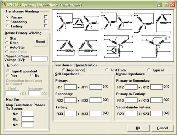This screenshot has height=135, width=177.
Task: Maximize the SPLITS System window
Action: pyautogui.click(x=166, y=5)
